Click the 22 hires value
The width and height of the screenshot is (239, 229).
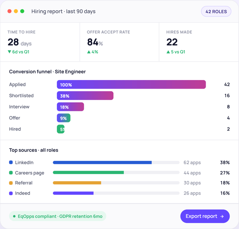tap(172, 42)
